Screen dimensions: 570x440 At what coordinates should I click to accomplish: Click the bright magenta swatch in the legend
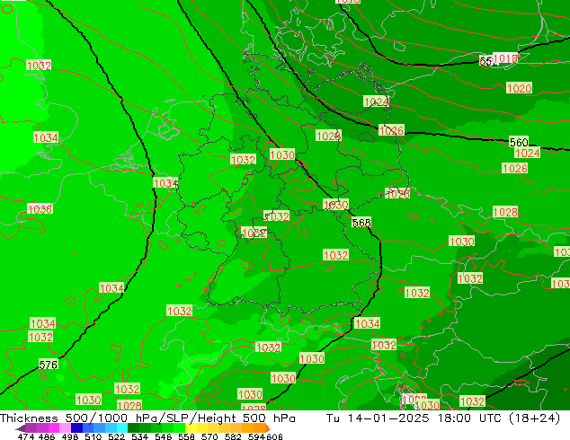(x=53, y=428)
